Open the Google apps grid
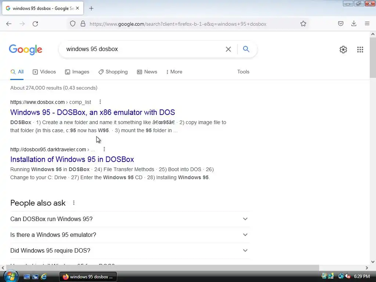376x282 pixels. 360,50
